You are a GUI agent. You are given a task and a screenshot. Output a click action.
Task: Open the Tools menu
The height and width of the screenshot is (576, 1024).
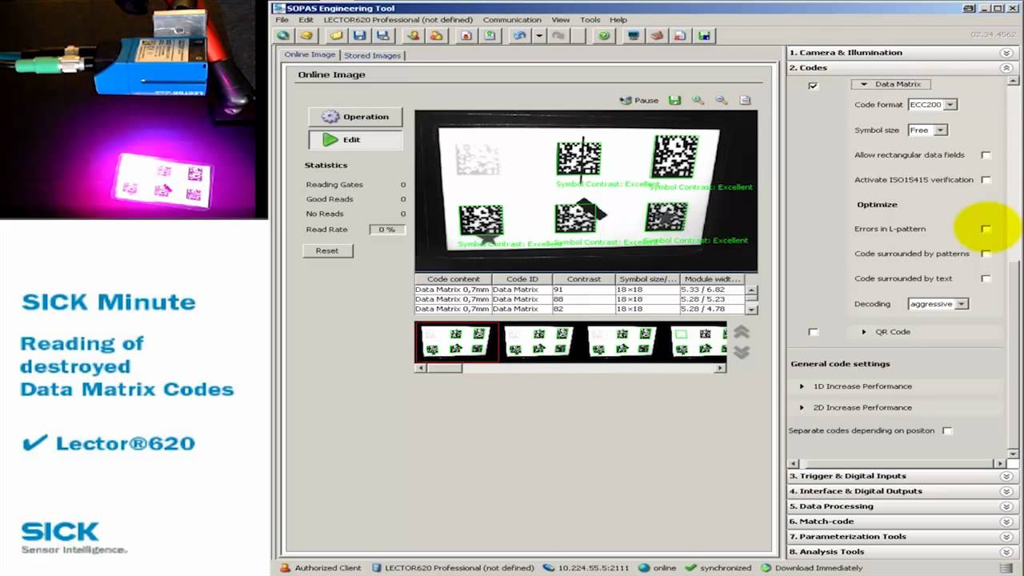pos(590,20)
